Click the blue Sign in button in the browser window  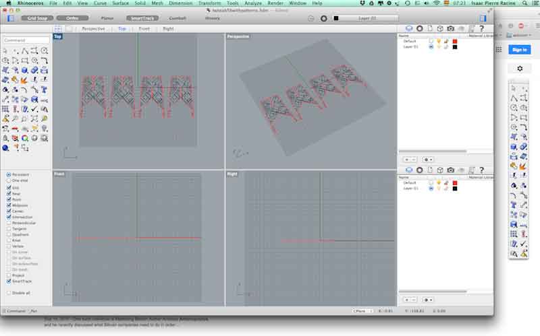(519, 49)
